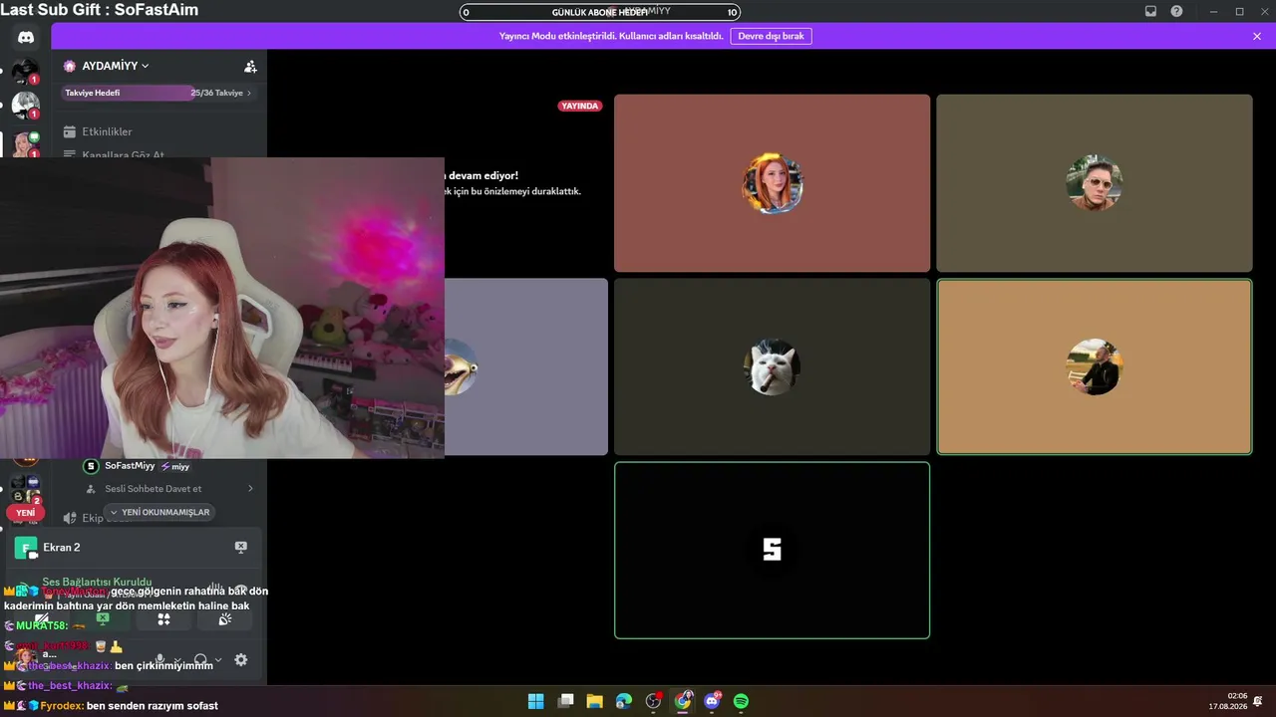The width and height of the screenshot is (1276, 717).
Task: Dismiss the purple streamer mode banner
Action: click(x=1257, y=36)
